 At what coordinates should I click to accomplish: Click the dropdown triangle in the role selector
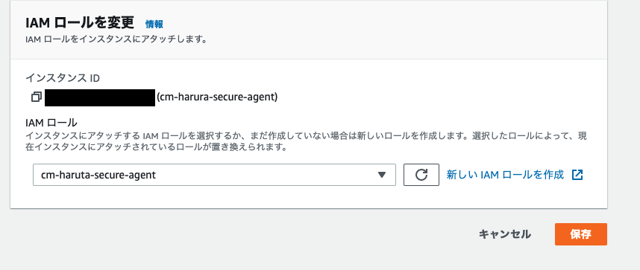pos(382,175)
